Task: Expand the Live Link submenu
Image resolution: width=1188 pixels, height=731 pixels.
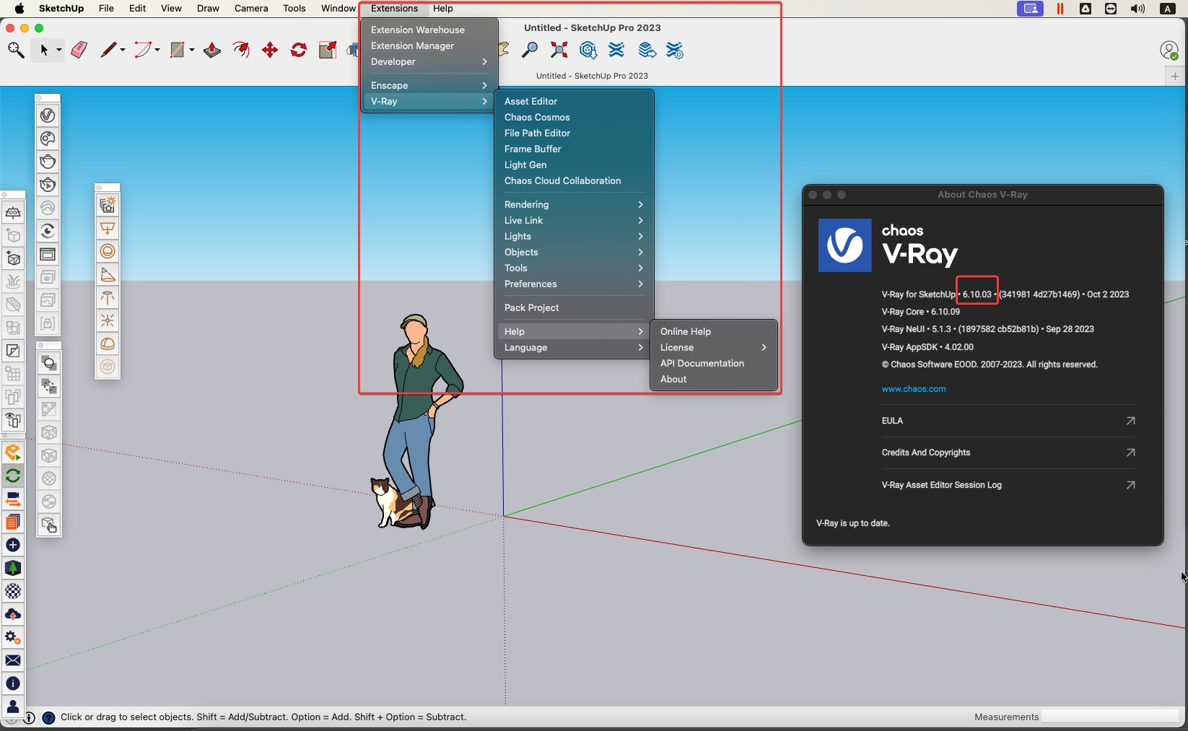Action: point(574,221)
